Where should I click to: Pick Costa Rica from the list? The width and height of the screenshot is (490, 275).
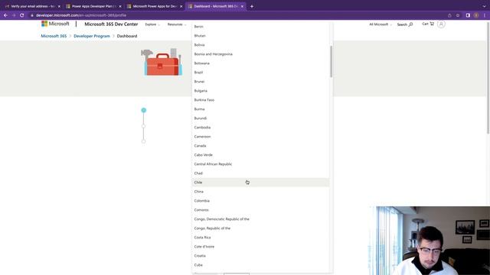click(260, 238)
